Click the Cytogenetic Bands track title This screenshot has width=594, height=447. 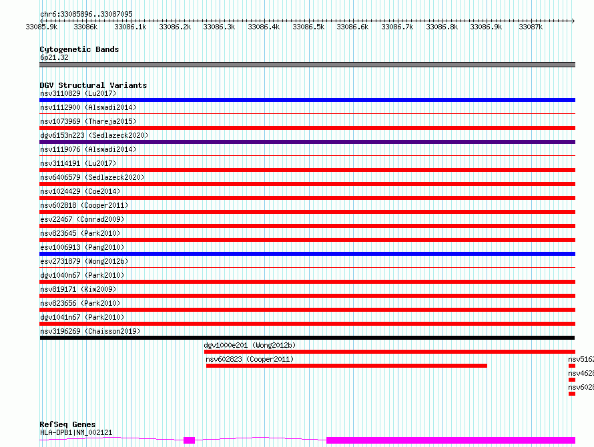click(x=79, y=49)
